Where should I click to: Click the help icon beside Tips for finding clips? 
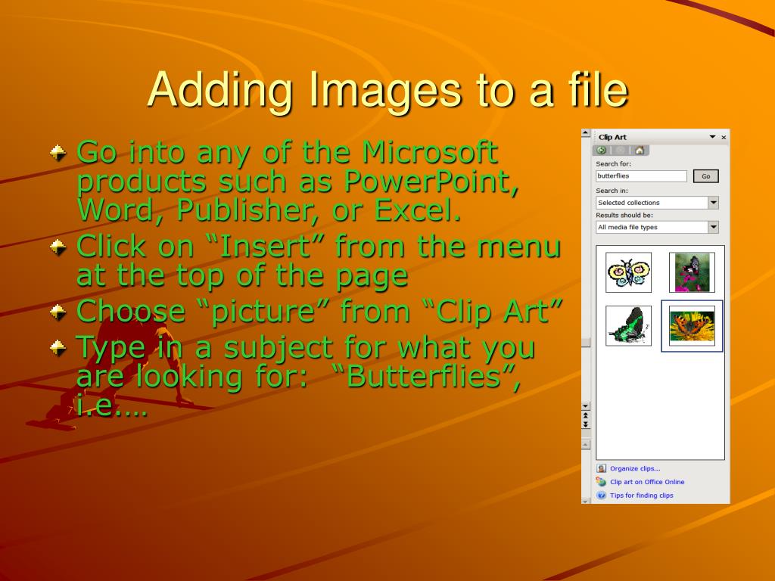pyautogui.click(x=601, y=495)
